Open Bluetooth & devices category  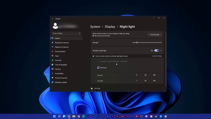[66, 43]
